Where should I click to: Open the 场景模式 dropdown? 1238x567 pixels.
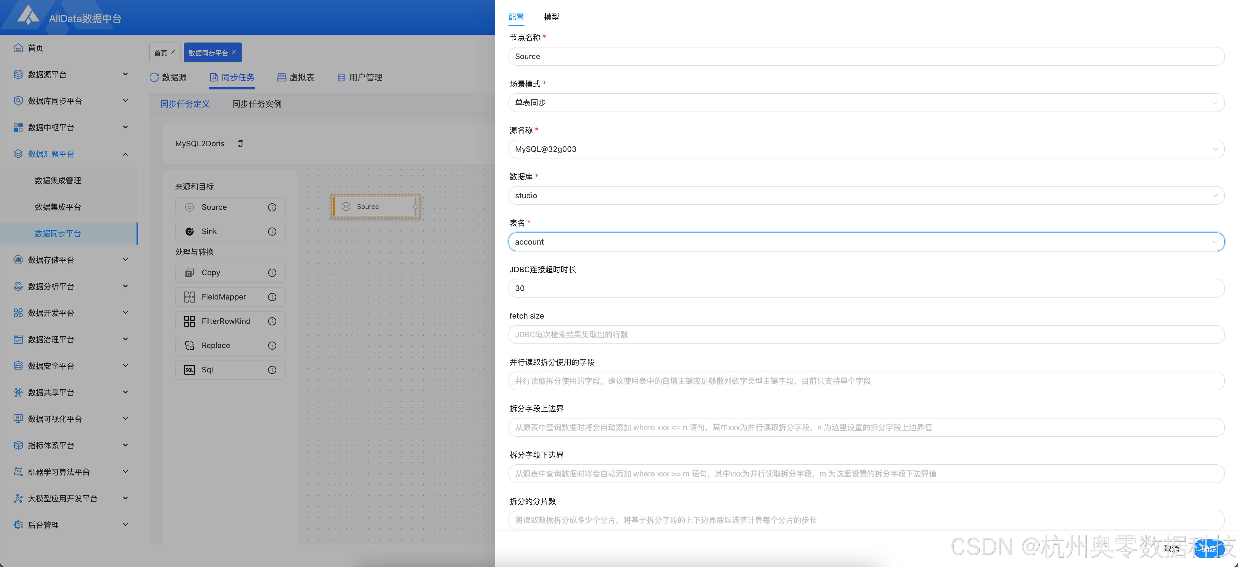865,103
